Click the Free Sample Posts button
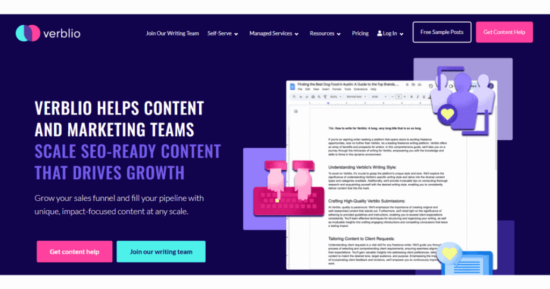Image resolution: width=550 pixels, height=289 pixels. (x=442, y=32)
